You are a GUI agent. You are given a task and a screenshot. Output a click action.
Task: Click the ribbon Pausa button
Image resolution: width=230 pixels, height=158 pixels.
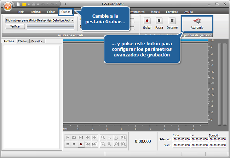(159, 23)
